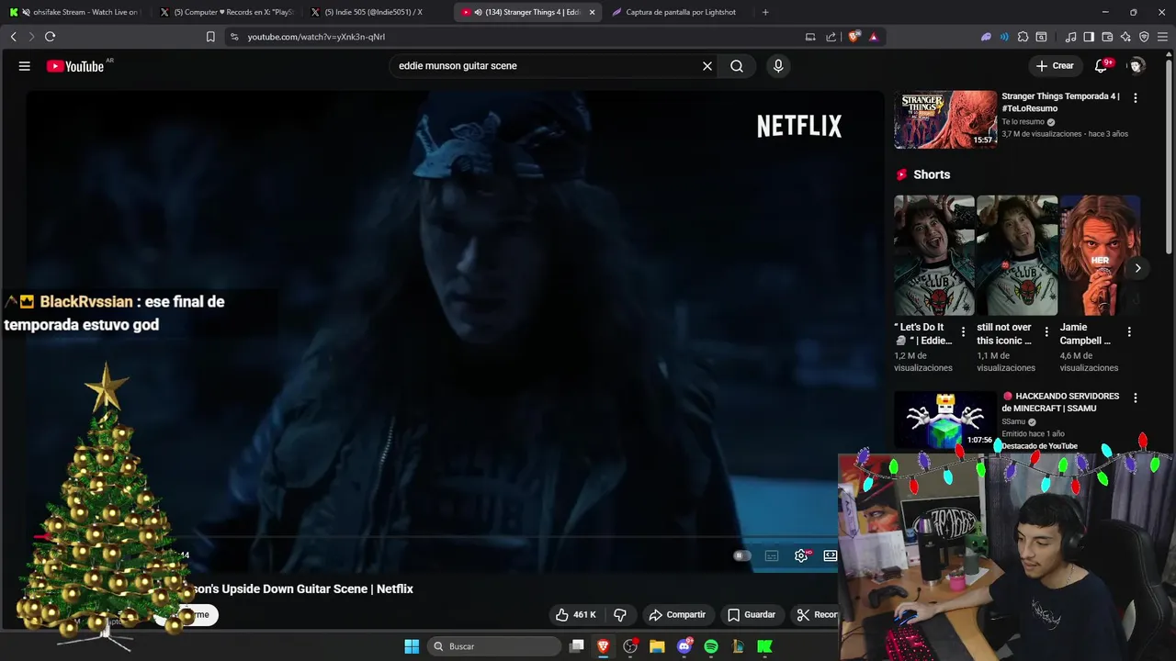This screenshot has width=1176, height=661.
Task: Open the "still not over this iconic" short
Action: click(x=1017, y=255)
